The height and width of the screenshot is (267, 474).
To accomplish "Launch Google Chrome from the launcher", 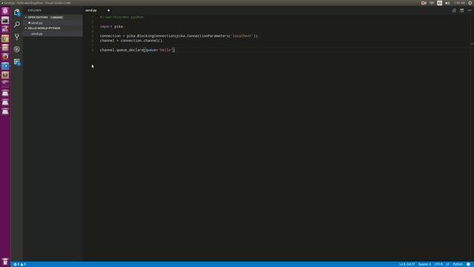I will (5, 39).
